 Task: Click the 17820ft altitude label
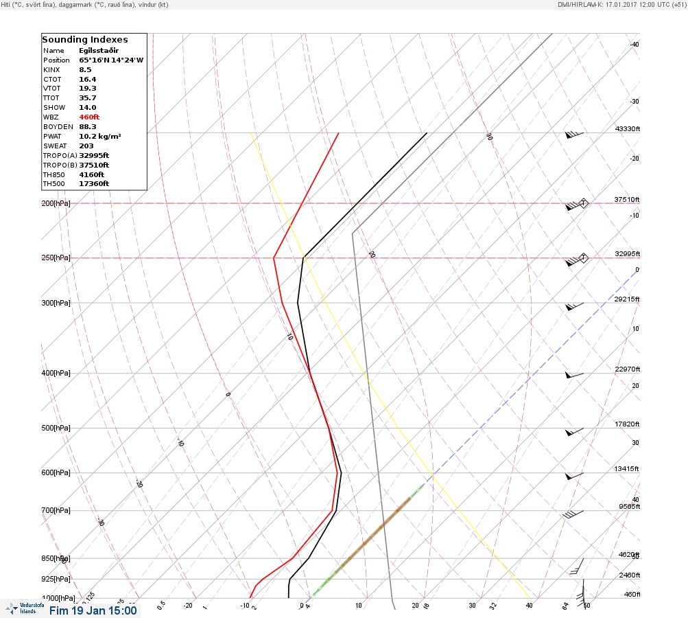tap(627, 424)
